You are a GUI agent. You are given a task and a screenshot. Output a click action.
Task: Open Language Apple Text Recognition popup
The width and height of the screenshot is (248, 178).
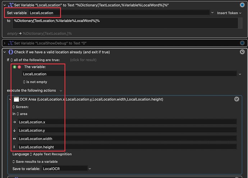pyautogui.click(x=50, y=154)
